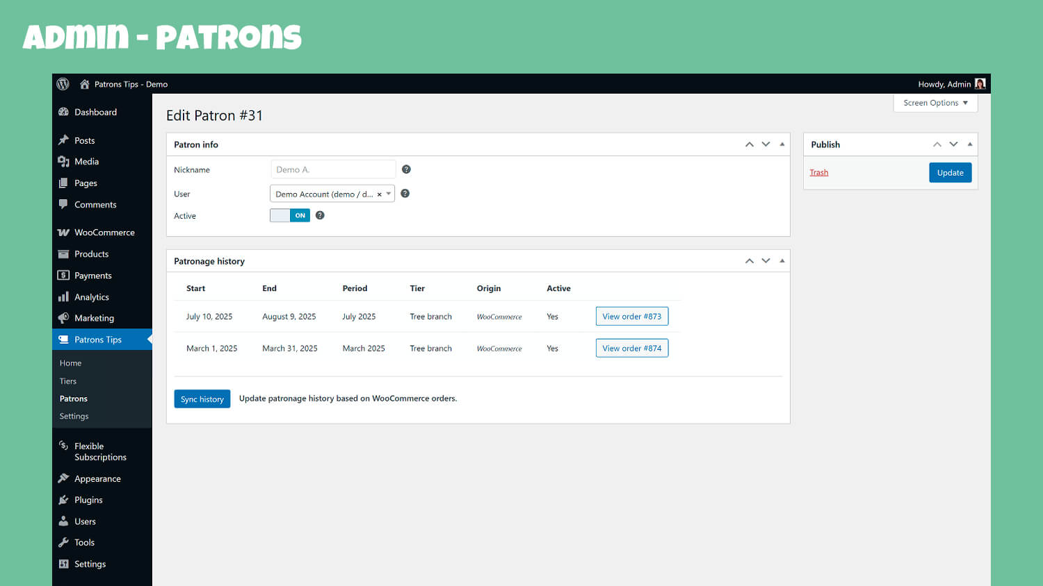Click the Plugins plug icon
Viewport: 1043px width, 586px height.
pyautogui.click(x=63, y=500)
